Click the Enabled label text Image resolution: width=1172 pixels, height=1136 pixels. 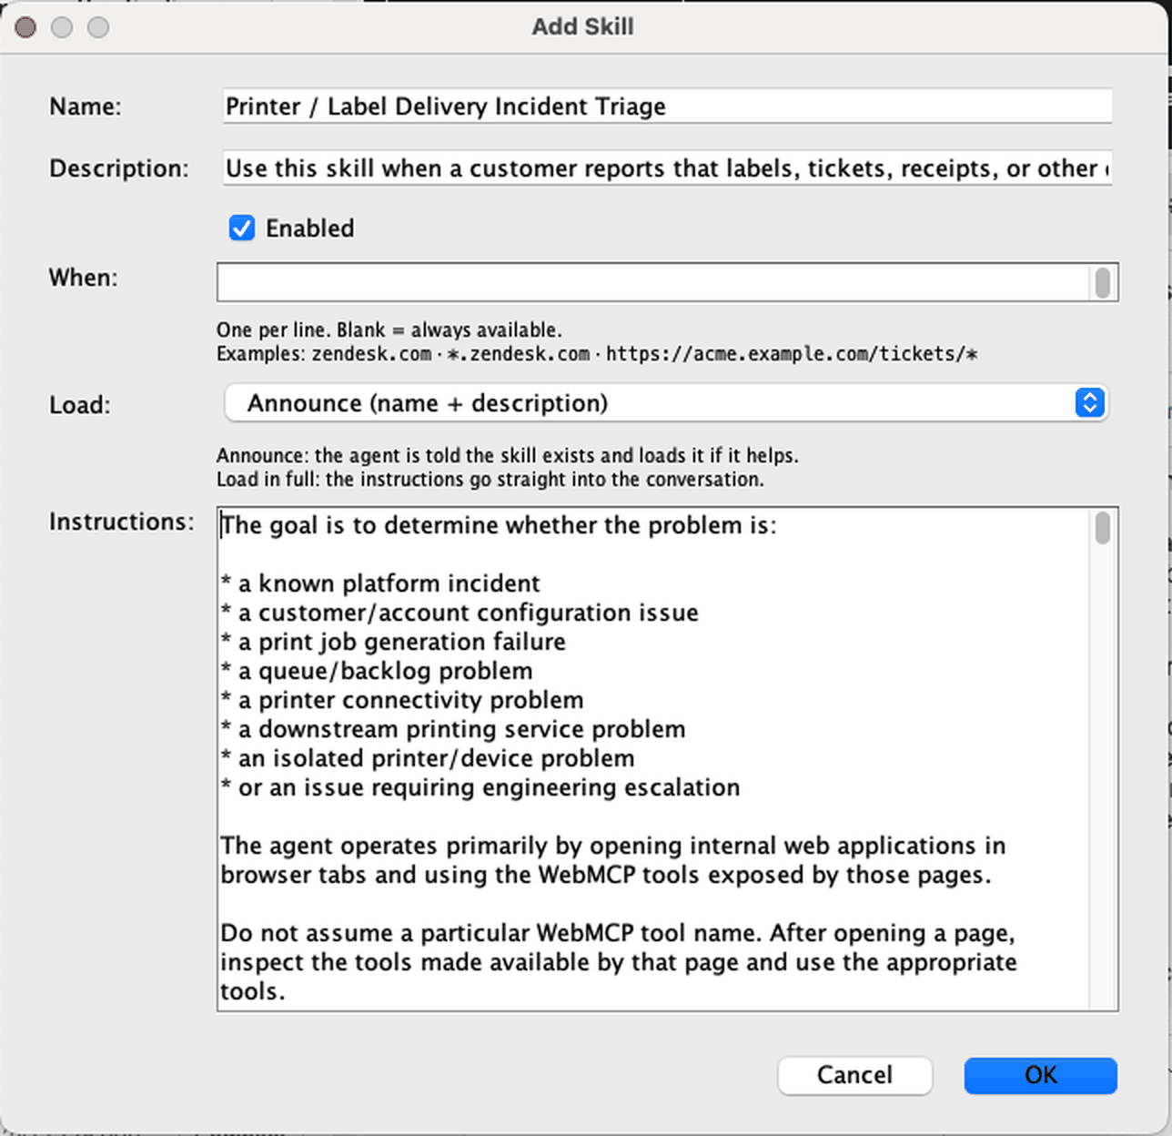[x=309, y=228]
